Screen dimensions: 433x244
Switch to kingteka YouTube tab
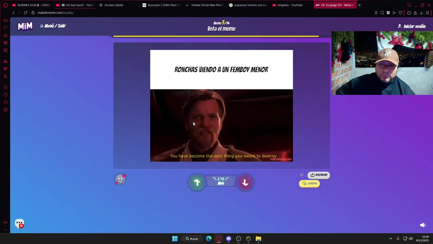point(292,5)
